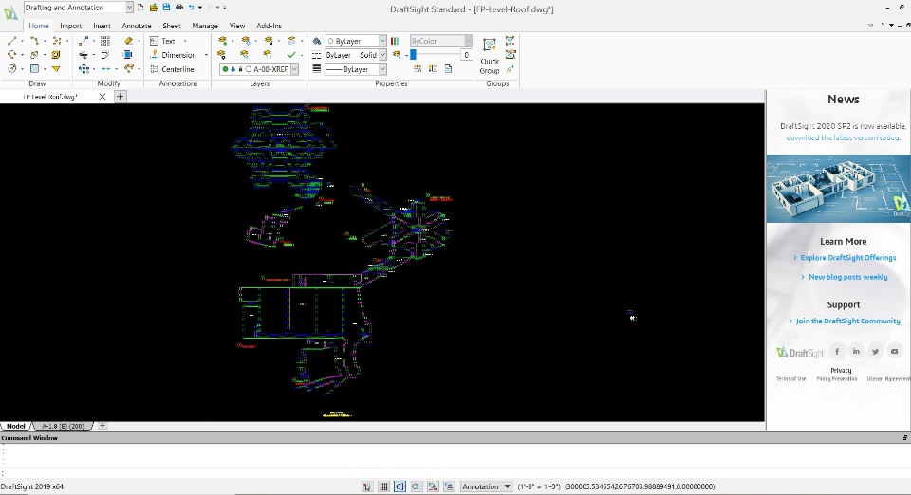Toggle Snap mode in status bar
This screenshot has width=911, height=495.
(x=366, y=486)
